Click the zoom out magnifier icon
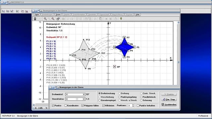The image size is (212, 119). pos(45,19)
